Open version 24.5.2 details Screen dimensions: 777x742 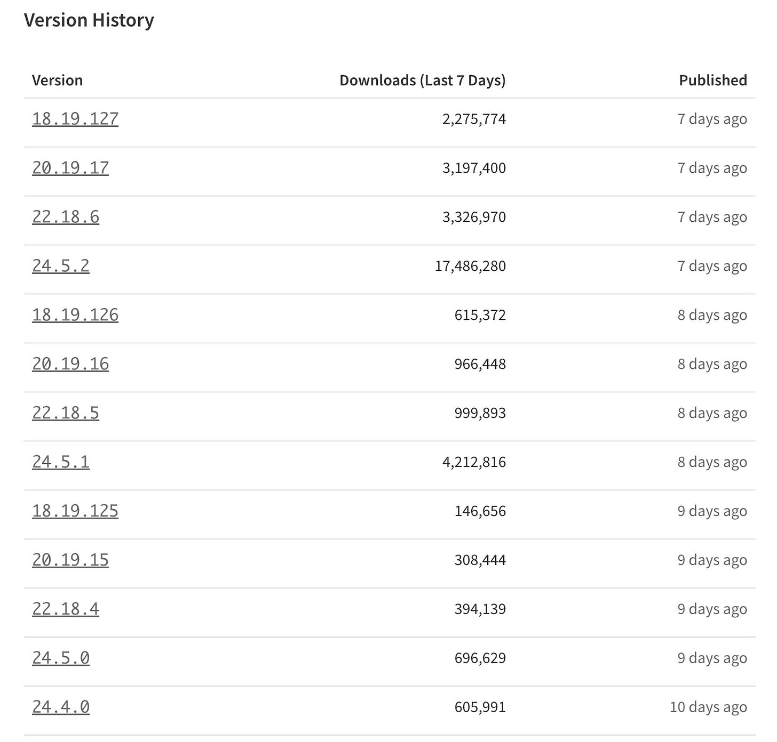pyautogui.click(x=61, y=265)
